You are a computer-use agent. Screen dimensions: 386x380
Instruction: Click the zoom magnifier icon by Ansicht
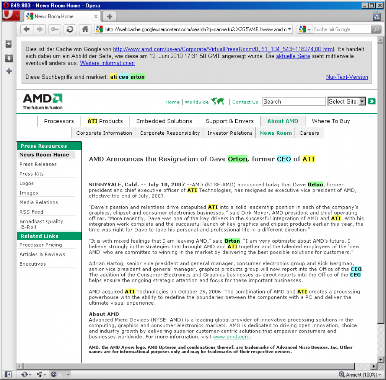click(x=342, y=374)
